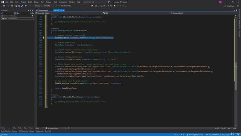
Task: Open the Build menu
Action: (x=30, y=2)
